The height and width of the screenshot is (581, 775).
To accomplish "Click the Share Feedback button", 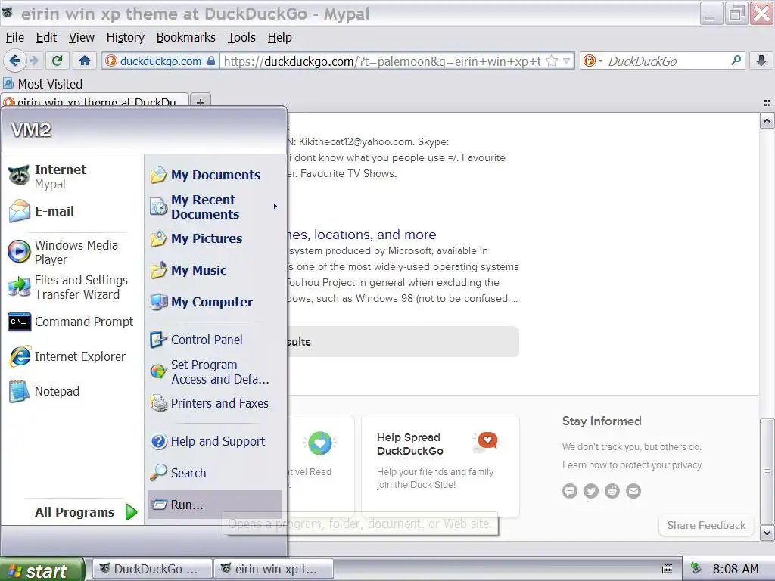I will coord(706,525).
